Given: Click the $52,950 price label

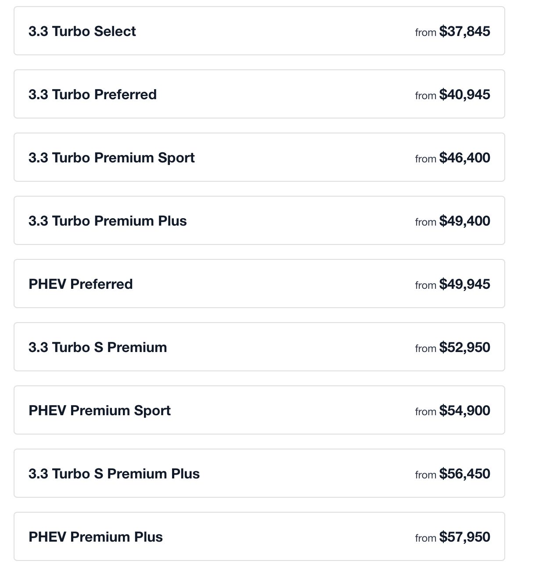Looking at the screenshot, I should pyautogui.click(x=464, y=347).
